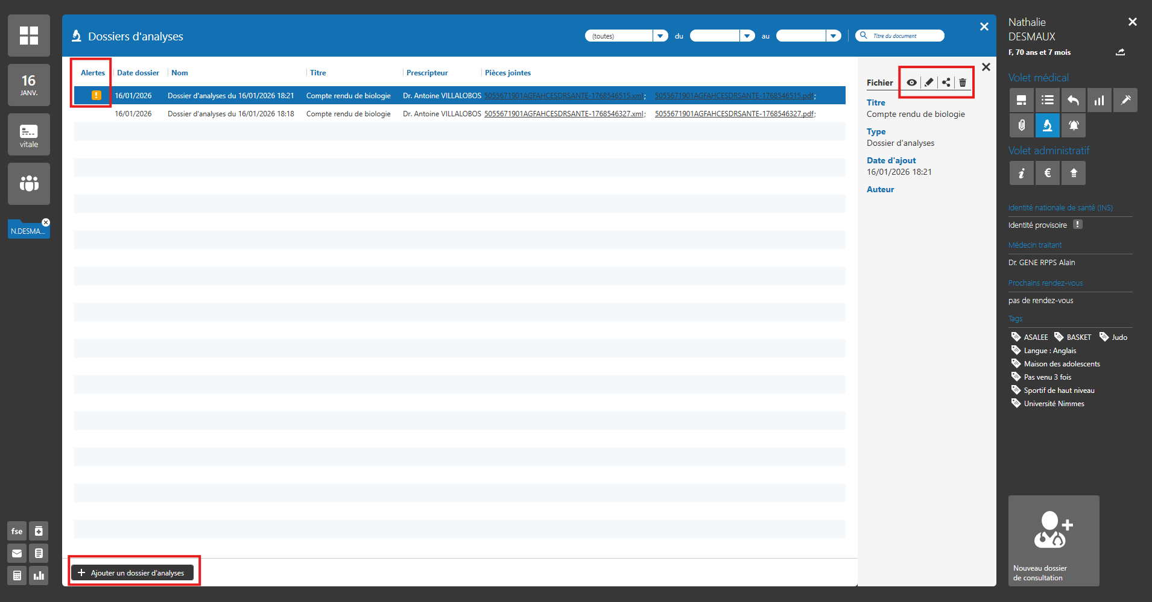Viewport: 1152px width, 602px height.
Task: Share the file using the share icon
Action: pyautogui.click(x=946, y=83)
